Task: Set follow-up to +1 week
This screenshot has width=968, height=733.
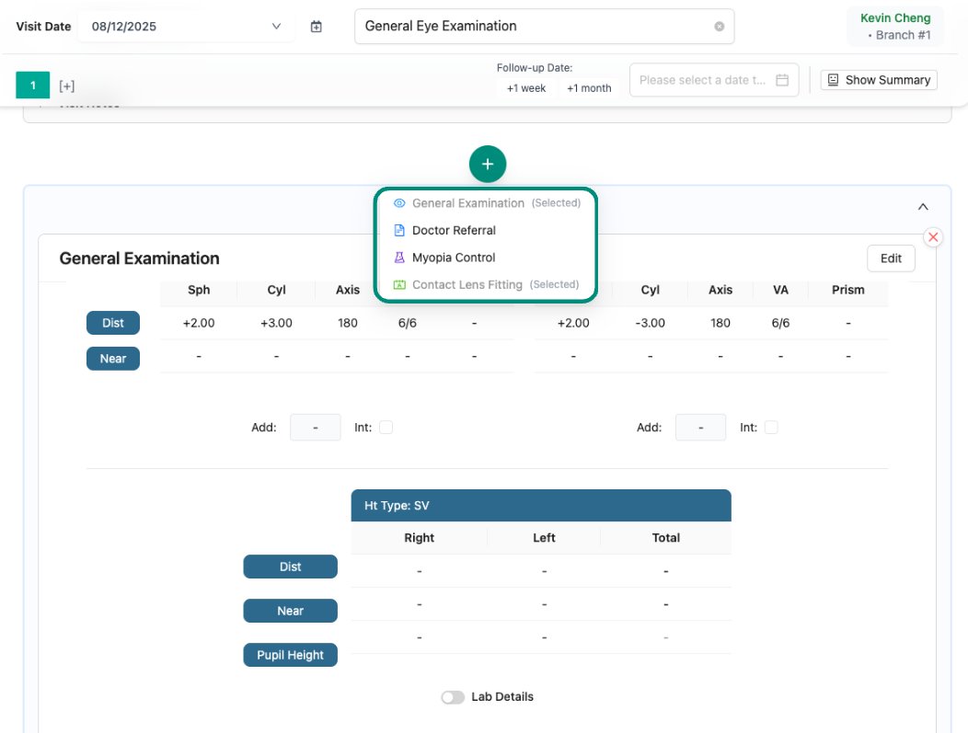Action: click(526, 88)
